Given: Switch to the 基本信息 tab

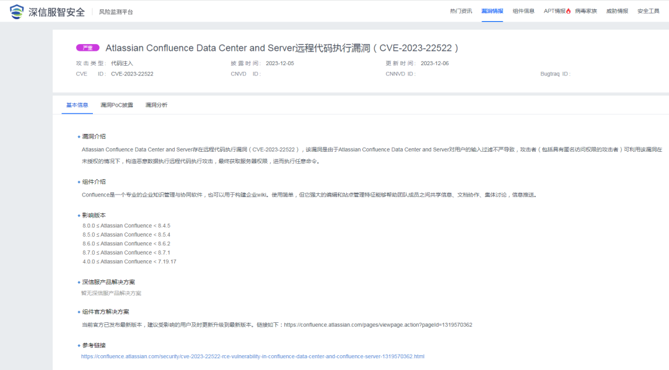Looking at the screenshot, I should click(x=77, y=105).
